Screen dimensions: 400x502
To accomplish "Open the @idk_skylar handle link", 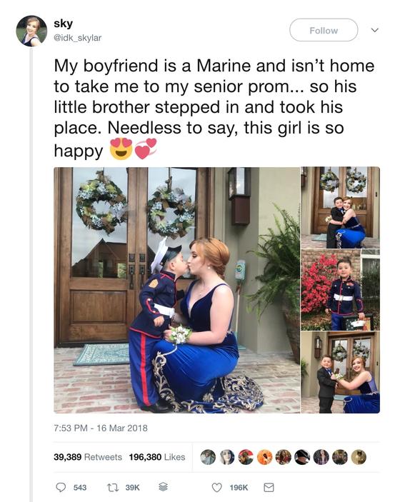I will coord(78,38).
